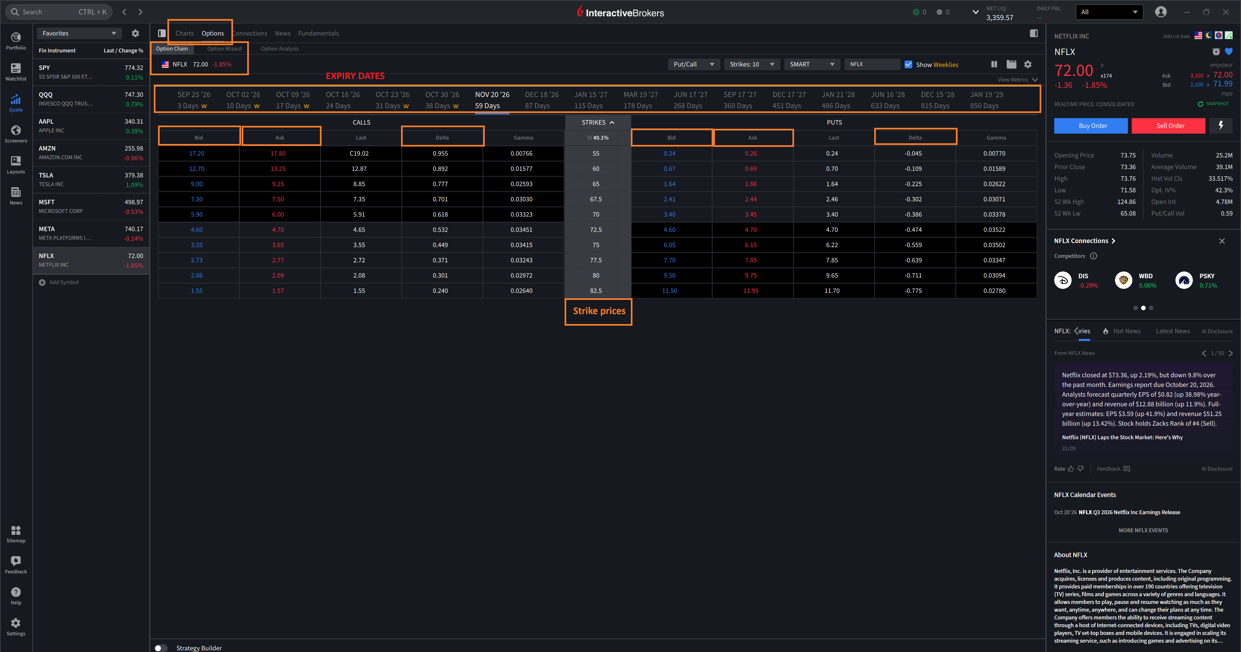Open the All account selector dropdown
The height and width of the screenshot is (652, 1241).
(1109, 12)
